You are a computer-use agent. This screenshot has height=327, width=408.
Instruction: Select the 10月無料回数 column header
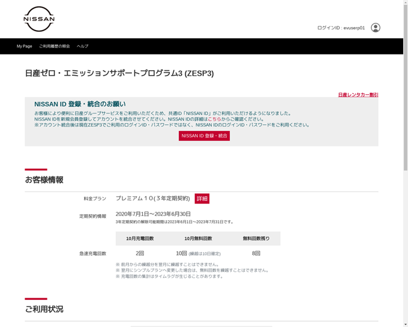198,239
